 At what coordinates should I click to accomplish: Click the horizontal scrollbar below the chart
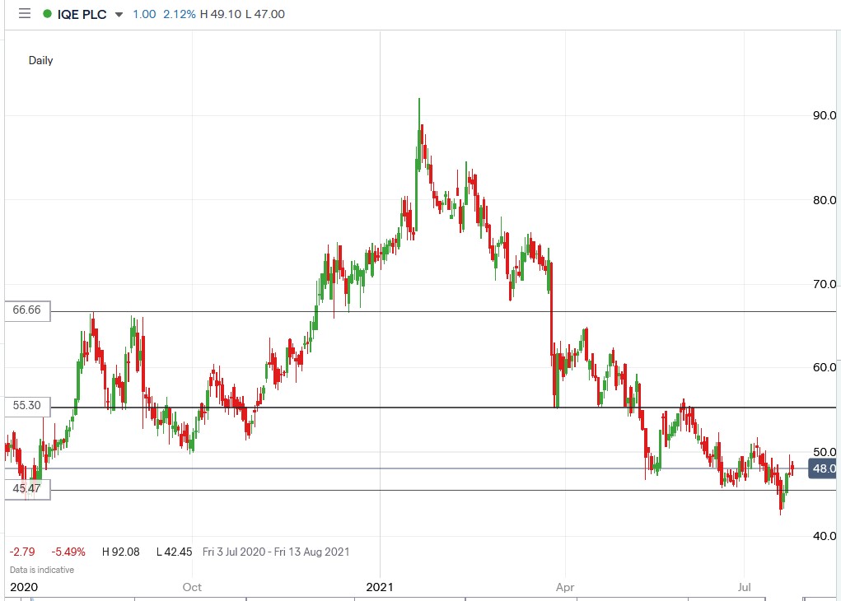pyautogui.click(x=412, y=599)
